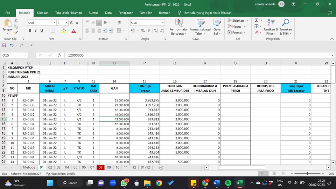Click the AutoSum sigma icon
Screen dimensions: 336x189
257,20
